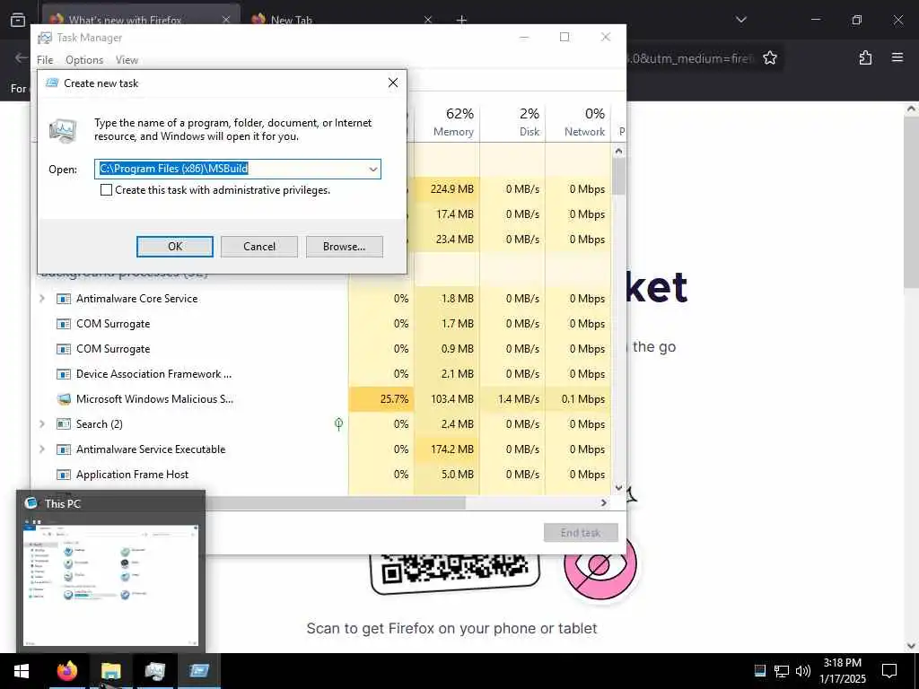This screenshot has height=689, width=919.
Task: Open the dropdown arrow of the Open field
Action: [x=372, y=170]
